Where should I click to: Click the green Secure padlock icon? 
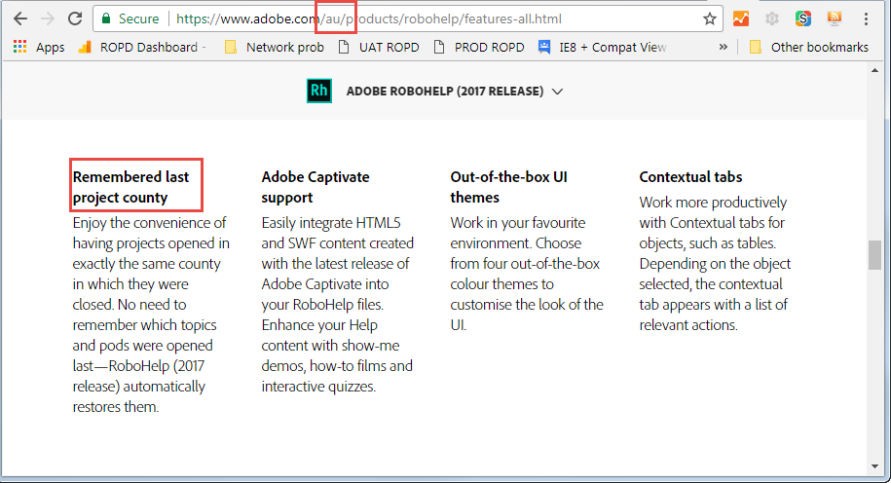pyautogui.click(x=106, y=19)
